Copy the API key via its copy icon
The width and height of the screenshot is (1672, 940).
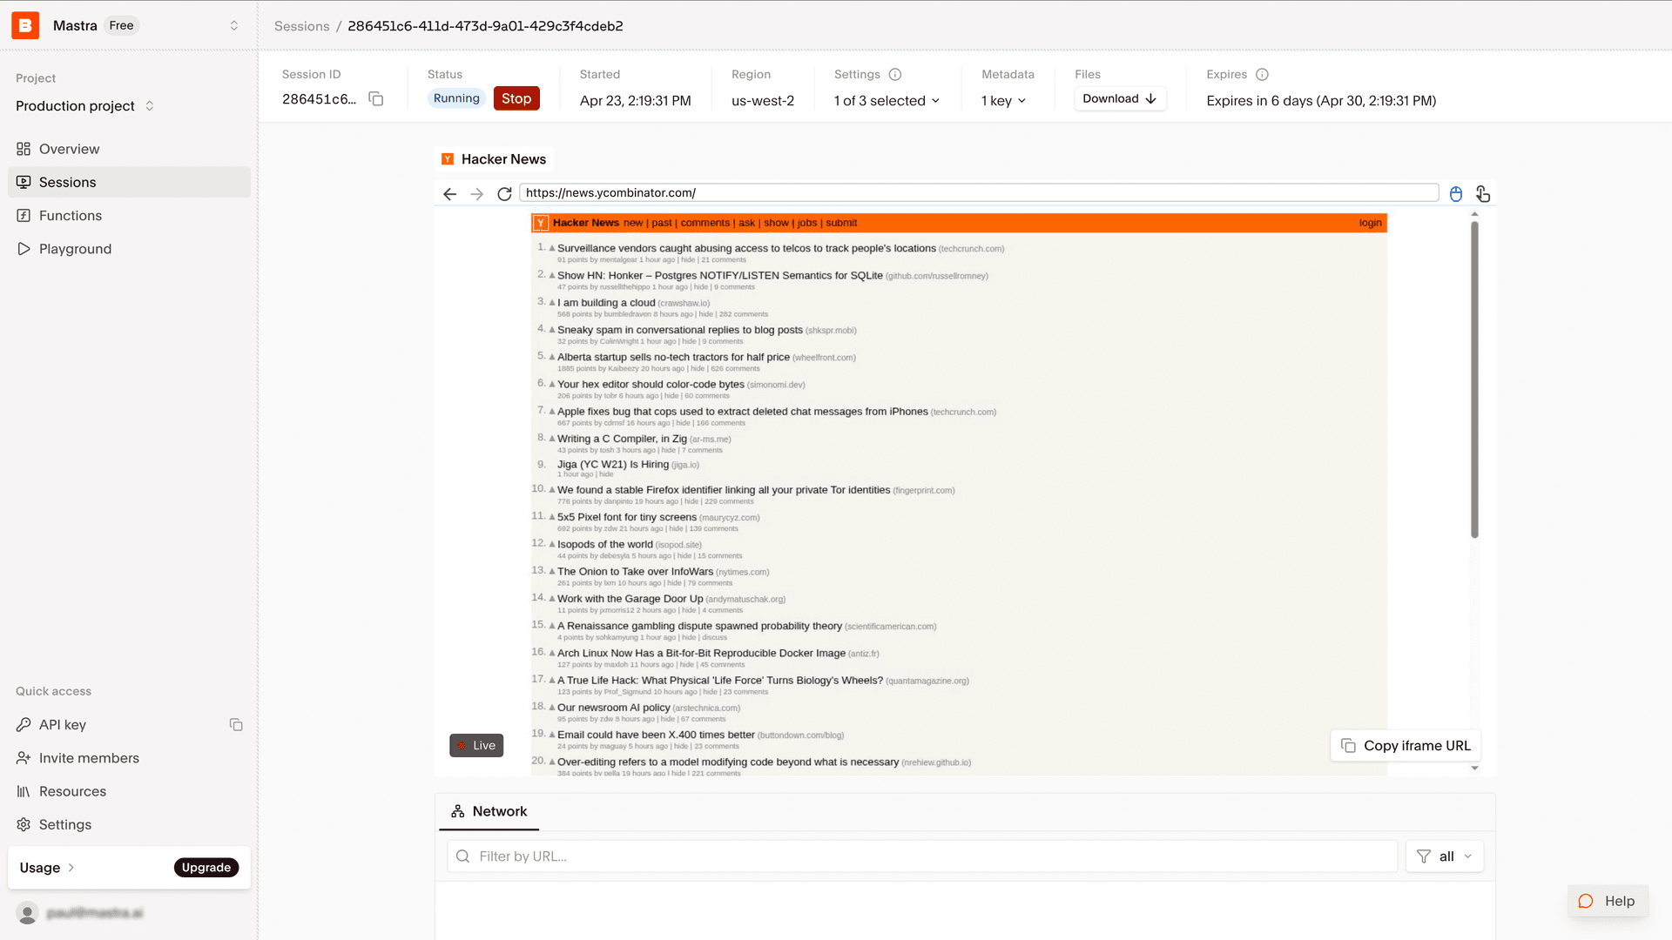[236, 724]
